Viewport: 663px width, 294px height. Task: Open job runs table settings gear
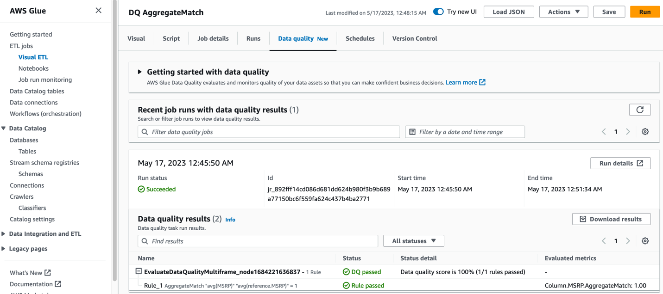click(645, 132)
